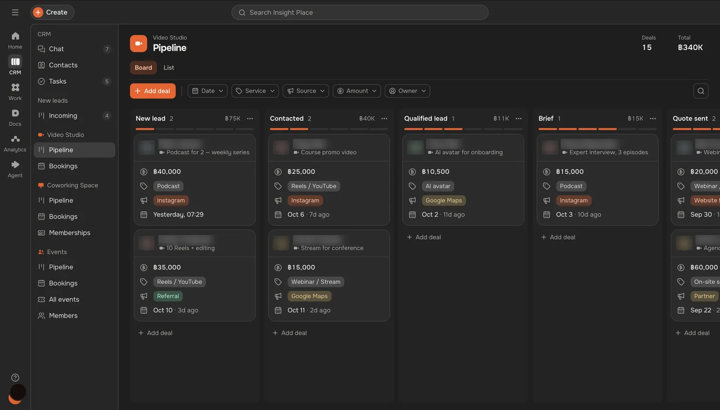Open Incoming under New leads
The image size is (720, 410).
(74, 116)
